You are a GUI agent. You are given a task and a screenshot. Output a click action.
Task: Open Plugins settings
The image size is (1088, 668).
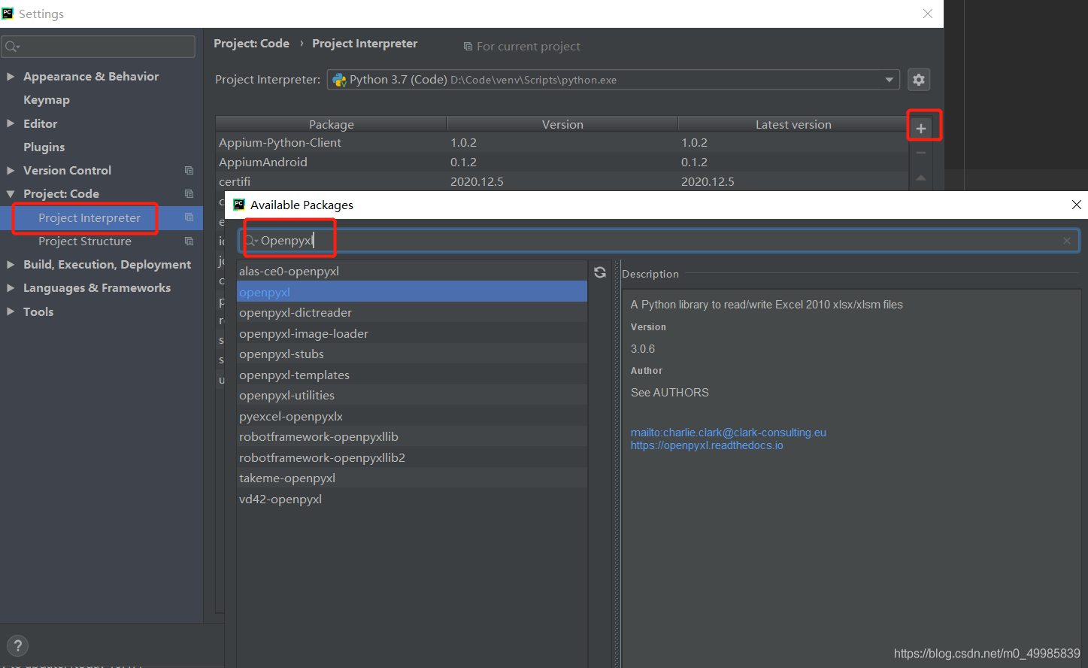tap(44, 147)
